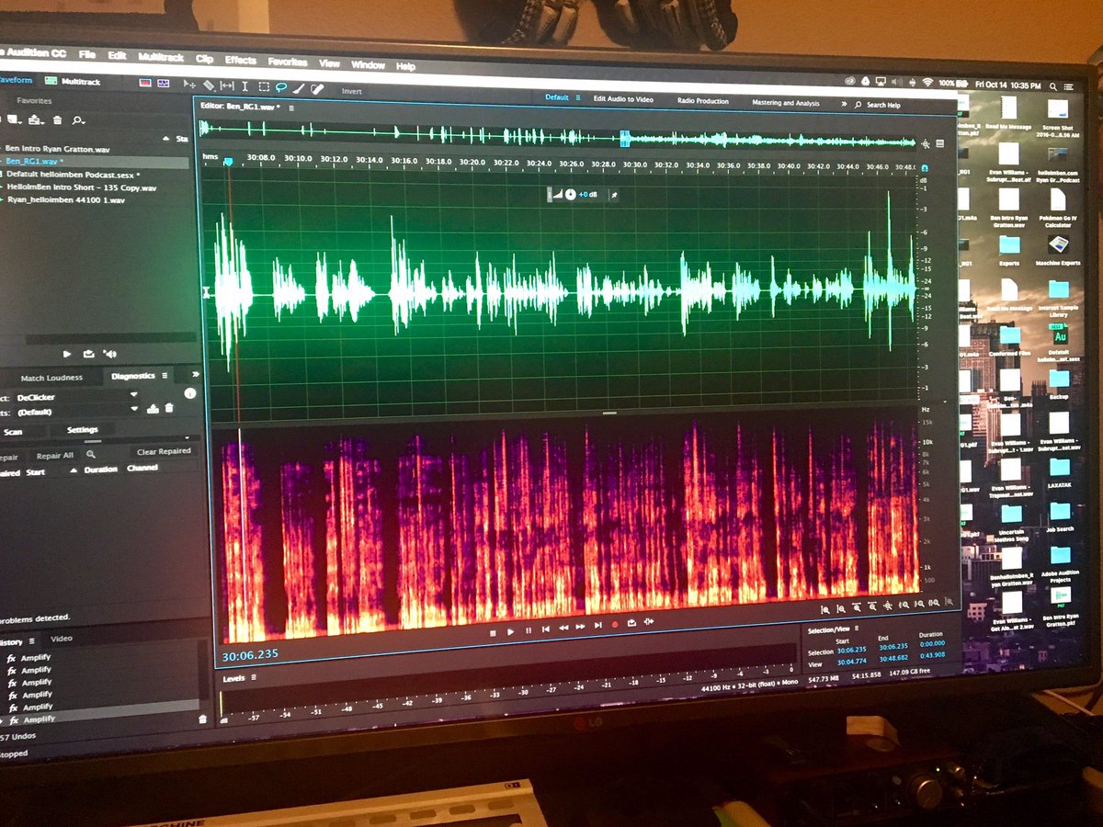Click the Clear Repaired button
This screenshot has height=827, width=1103.
tap(164, 451)
